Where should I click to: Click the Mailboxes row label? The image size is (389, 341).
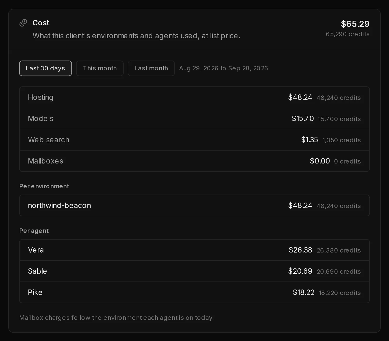(46, 161)
